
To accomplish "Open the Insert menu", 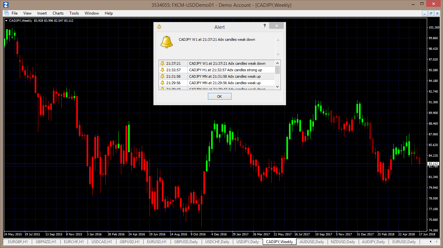I will click(x=42, y=13).
